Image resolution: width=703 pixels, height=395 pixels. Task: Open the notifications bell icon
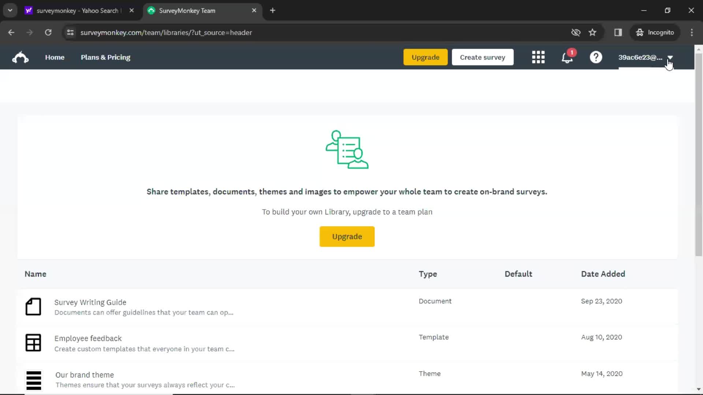pyautogui.click(x=567, y=57)
